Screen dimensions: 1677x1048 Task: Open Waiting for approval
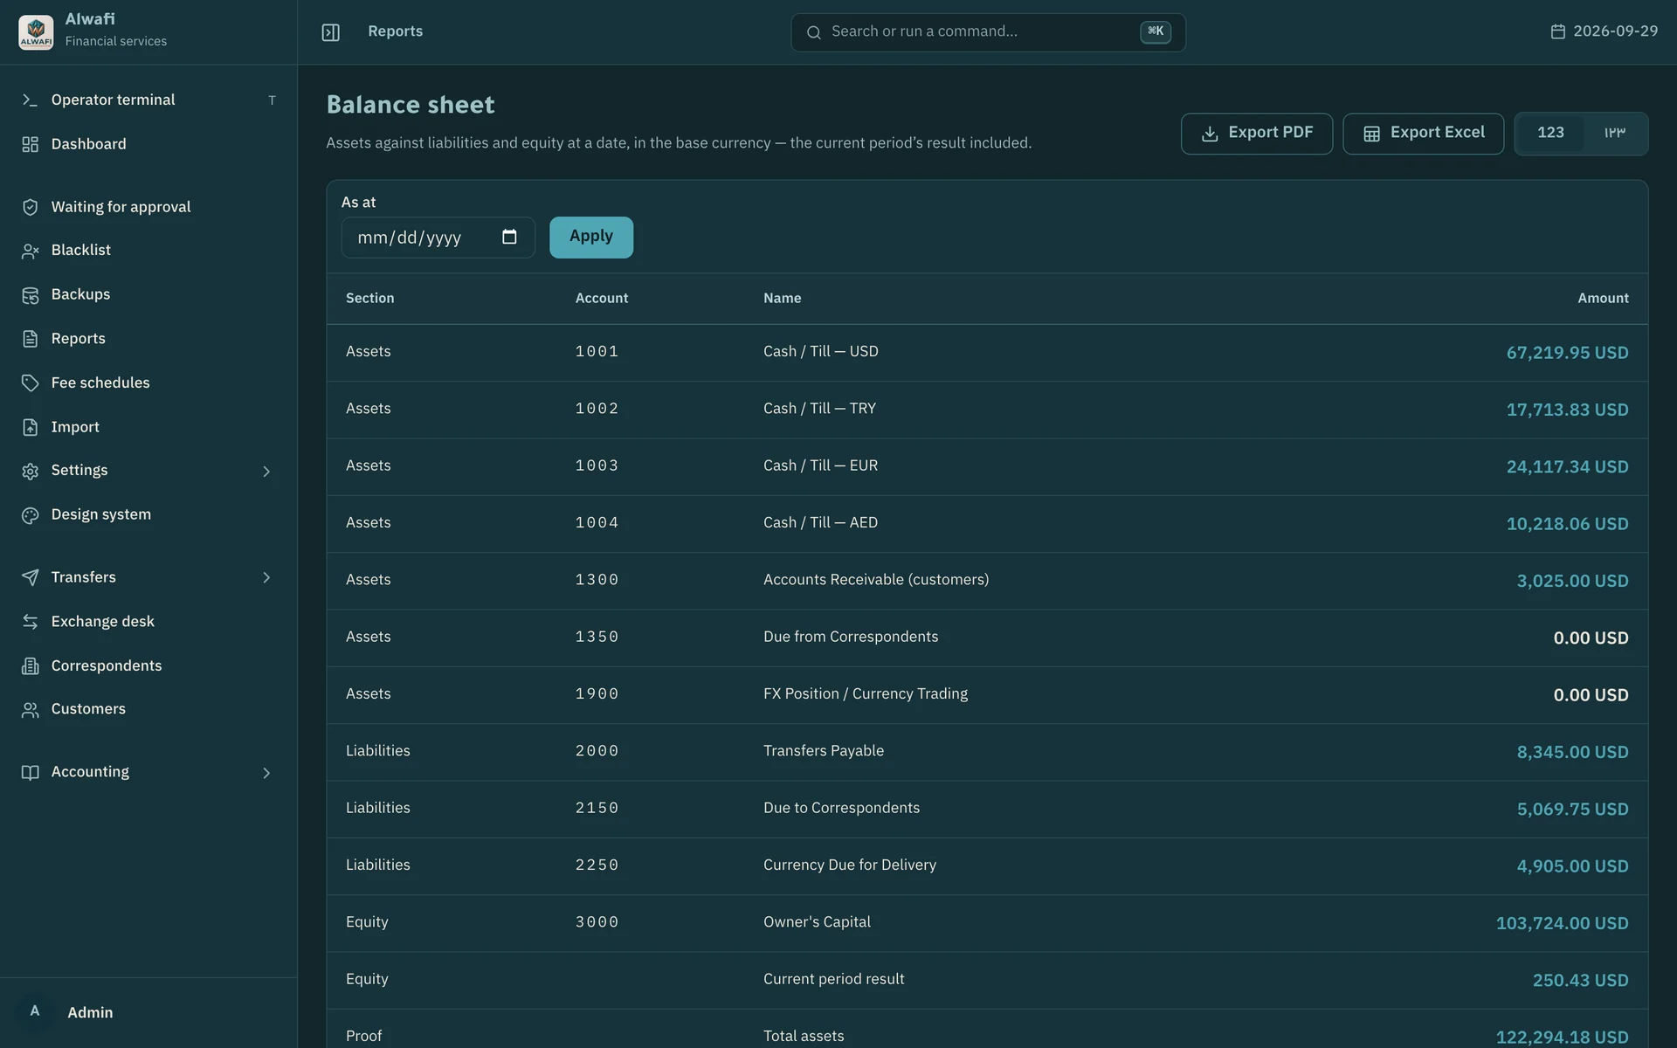click(x=148, y=207)
